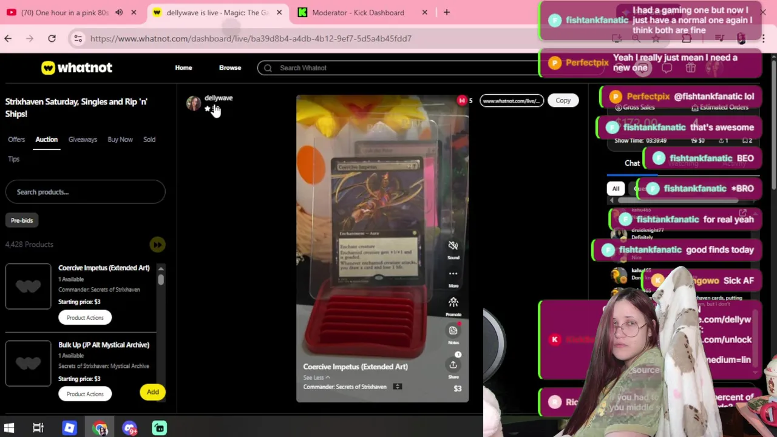Open the Chat tab in right panel
The height and width of the screenshot is (437, 777).
pos(632,163)
